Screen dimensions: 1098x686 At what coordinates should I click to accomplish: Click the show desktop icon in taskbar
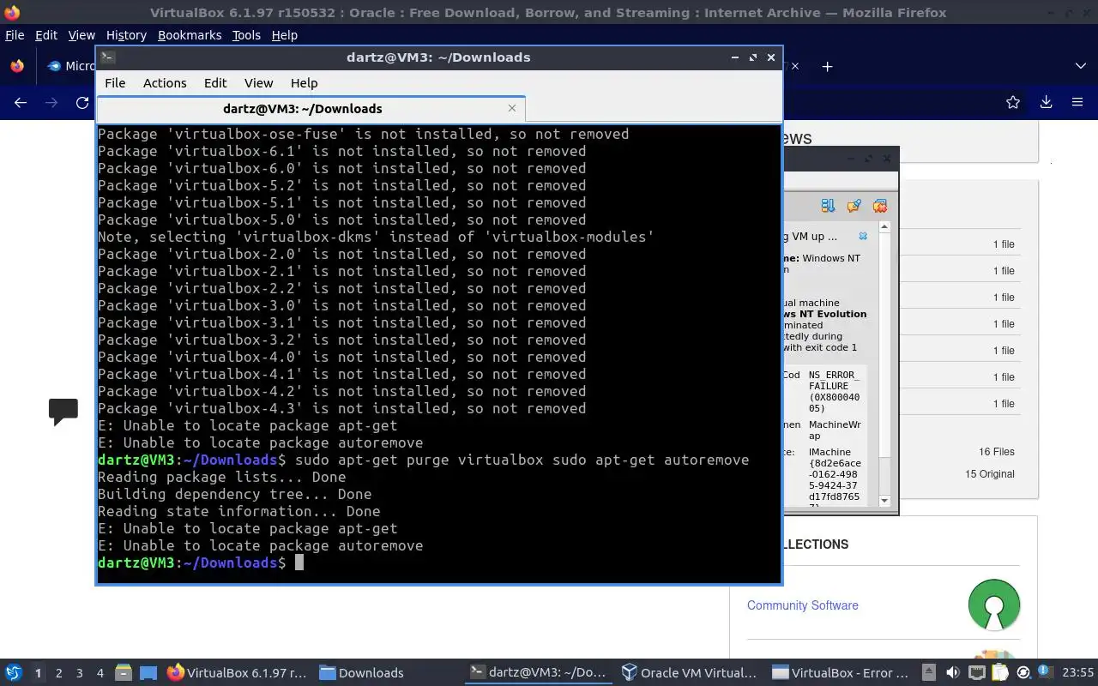(x=148, y=673)
